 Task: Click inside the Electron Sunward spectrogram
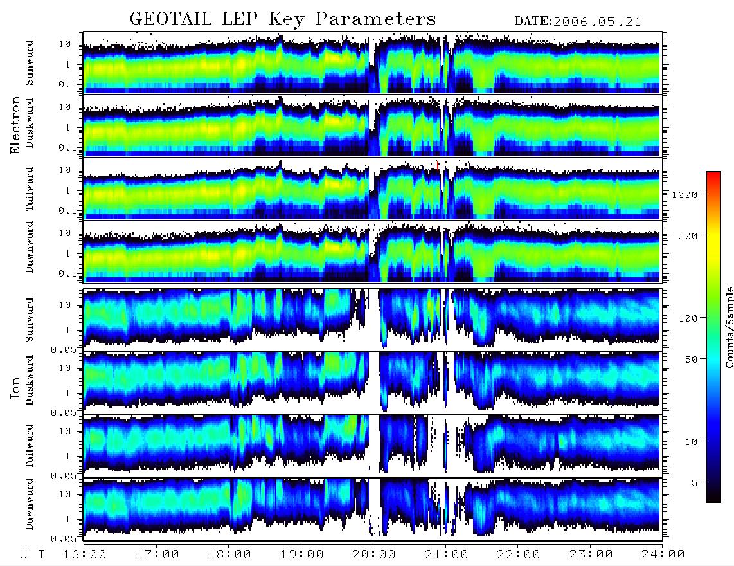tap(373, 63)
